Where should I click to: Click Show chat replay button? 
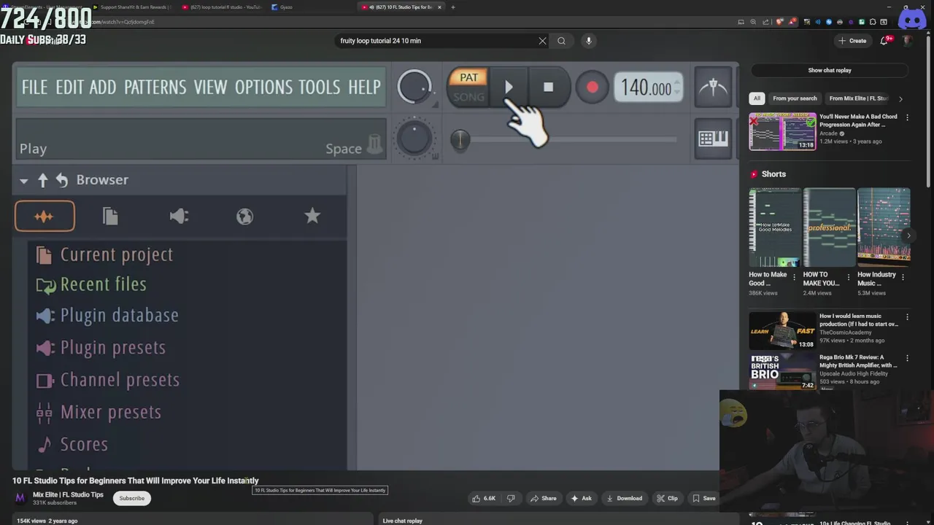829,71
